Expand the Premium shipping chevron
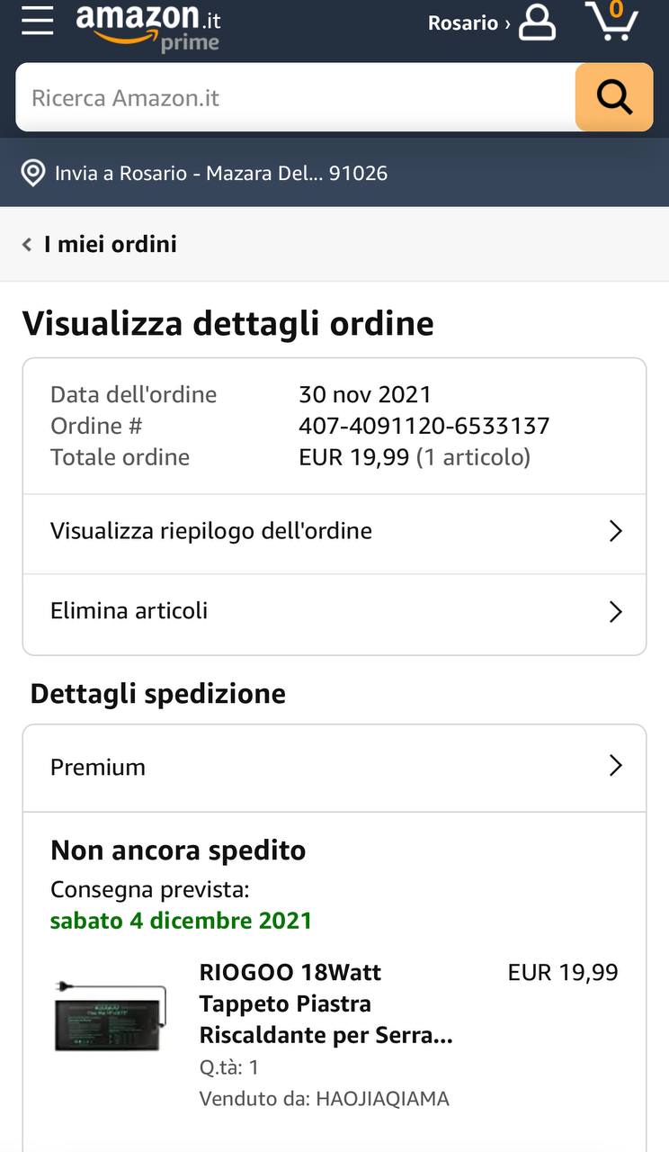This screenshot has width=669, height=1152. click(615, 766)
